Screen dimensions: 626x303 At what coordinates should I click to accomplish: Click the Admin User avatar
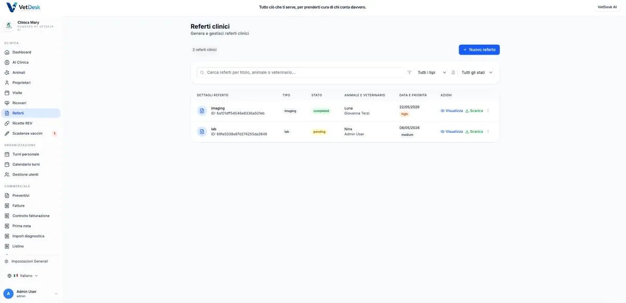point(8,294)
